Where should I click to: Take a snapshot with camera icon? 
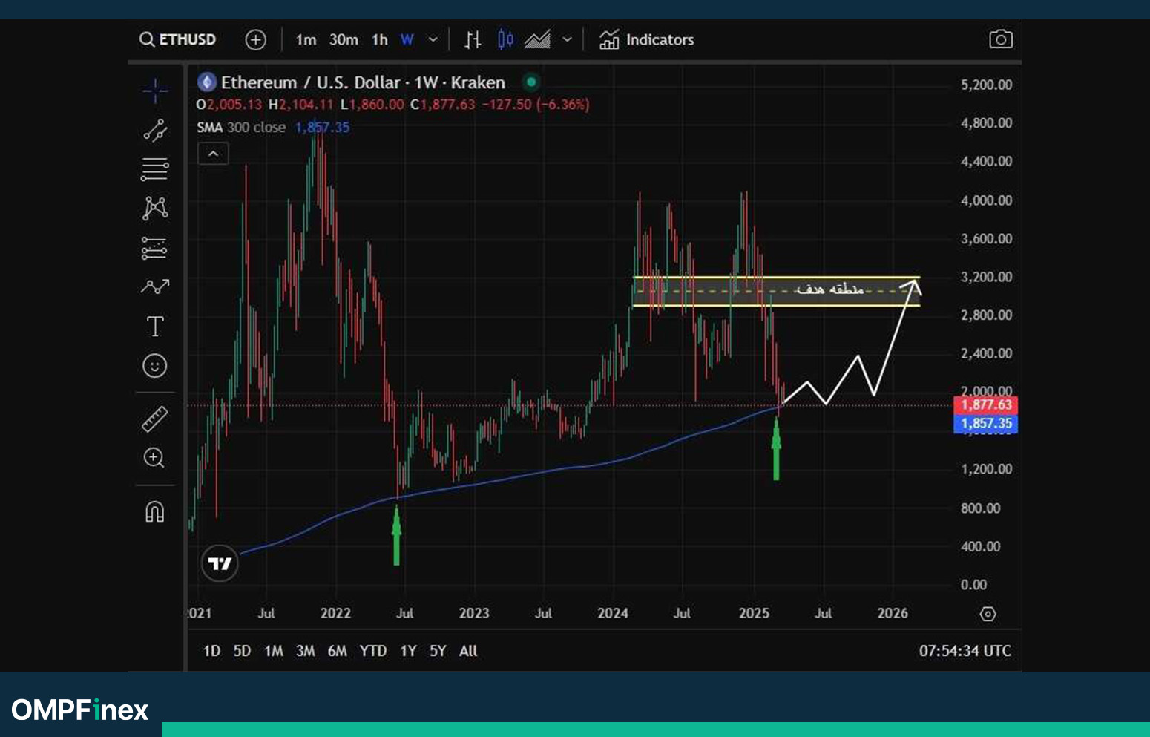pos(1001,39)
